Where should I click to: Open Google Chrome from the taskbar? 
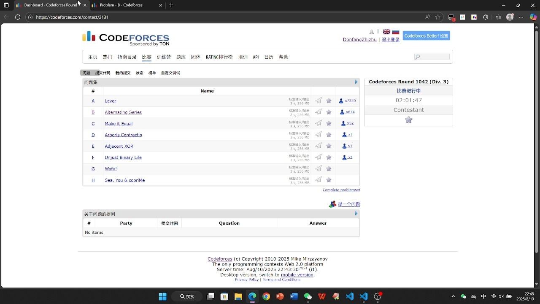[266, 296]
